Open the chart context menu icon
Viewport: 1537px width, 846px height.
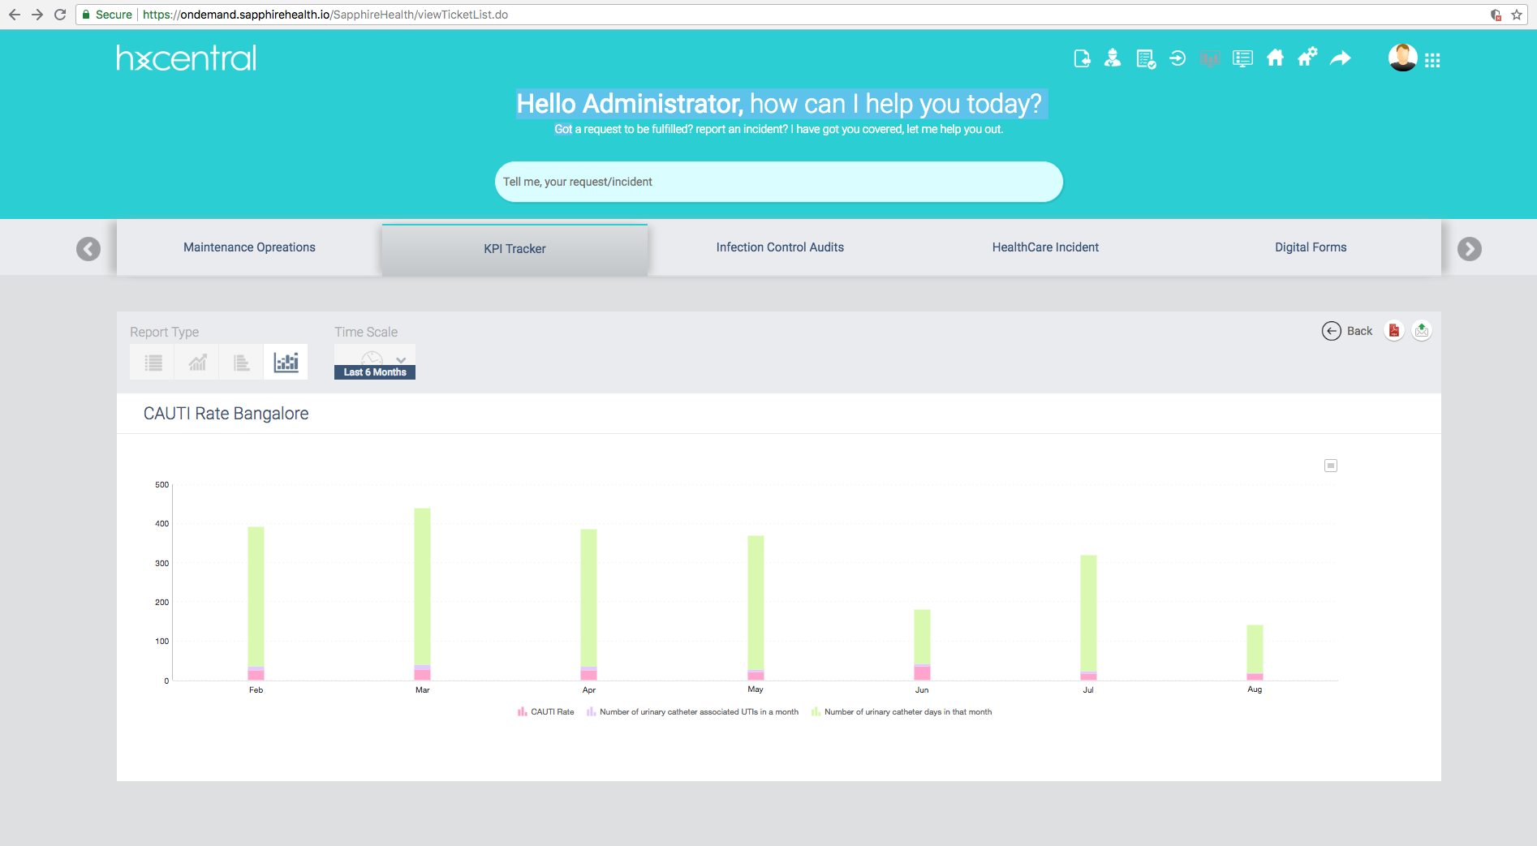click(x=1331, y=466)
